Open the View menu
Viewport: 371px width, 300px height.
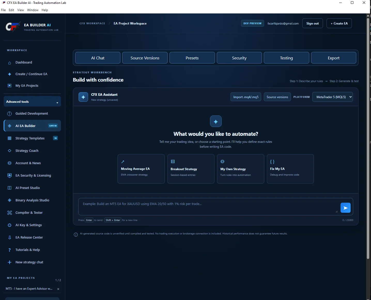[21, 10]
